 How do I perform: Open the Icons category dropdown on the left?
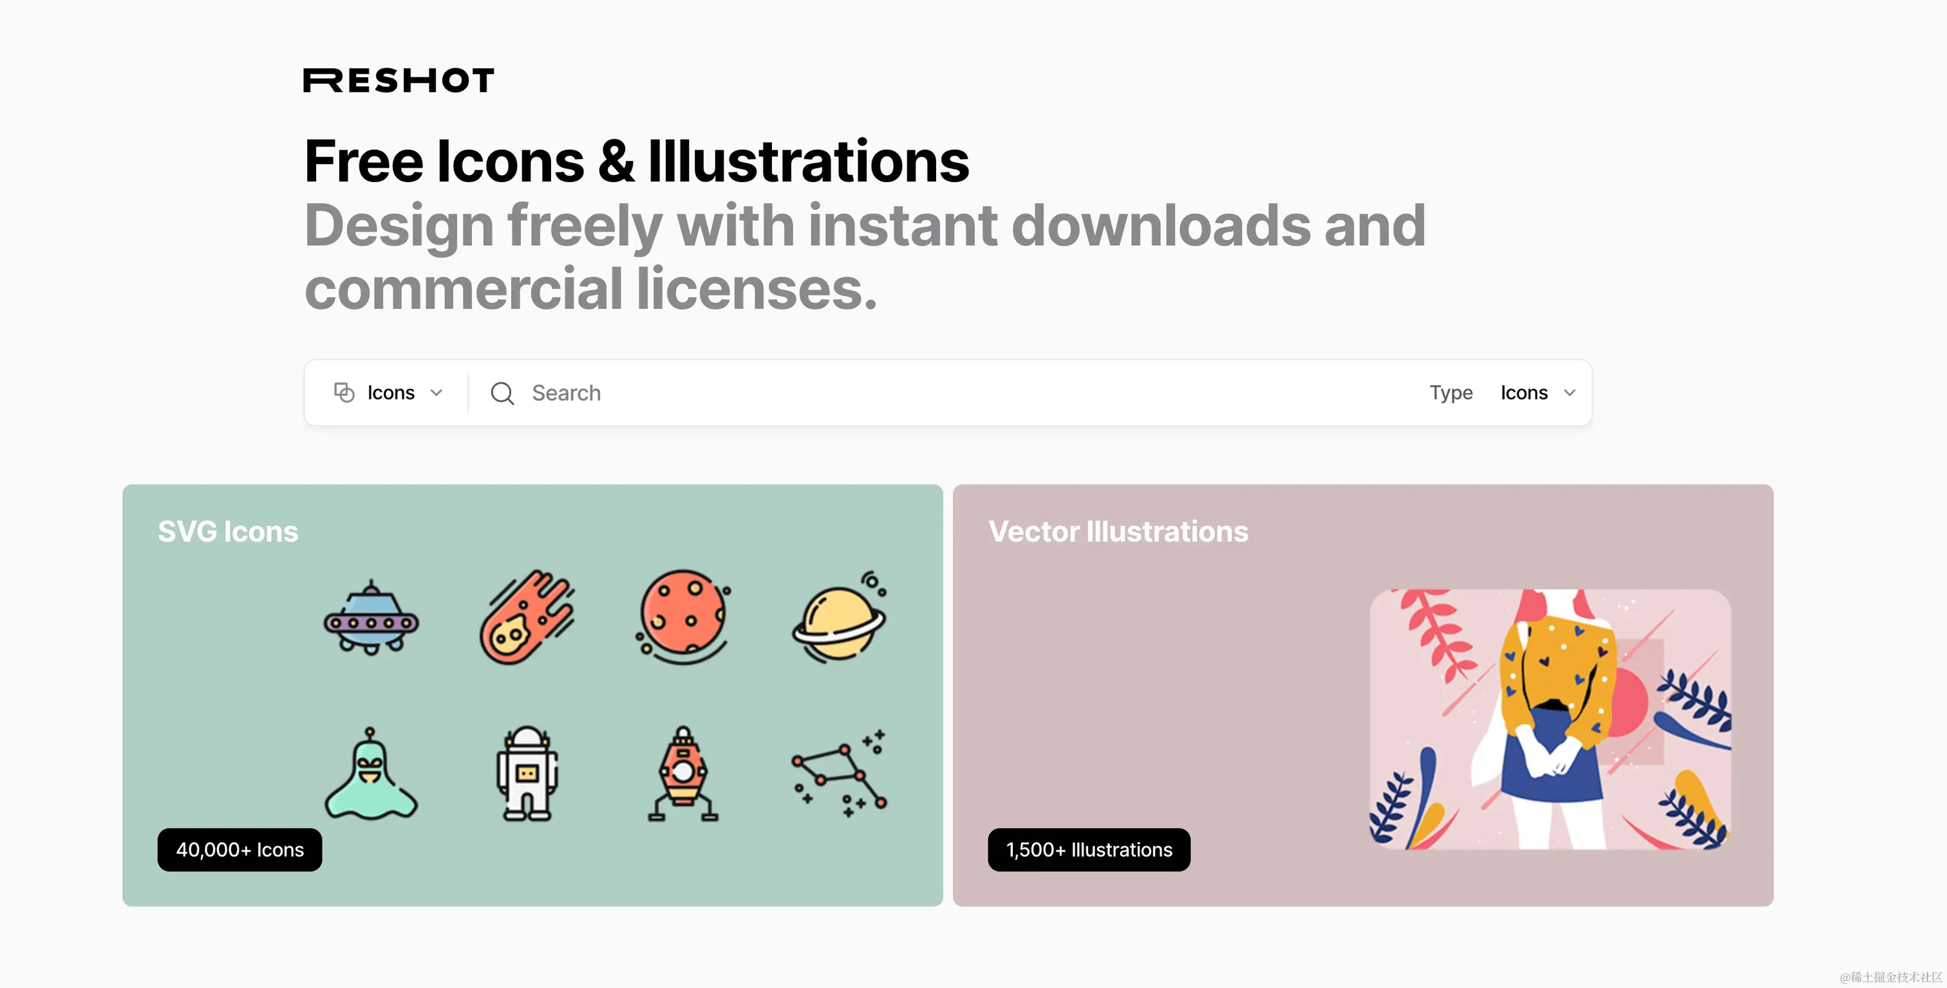point(388,393)
